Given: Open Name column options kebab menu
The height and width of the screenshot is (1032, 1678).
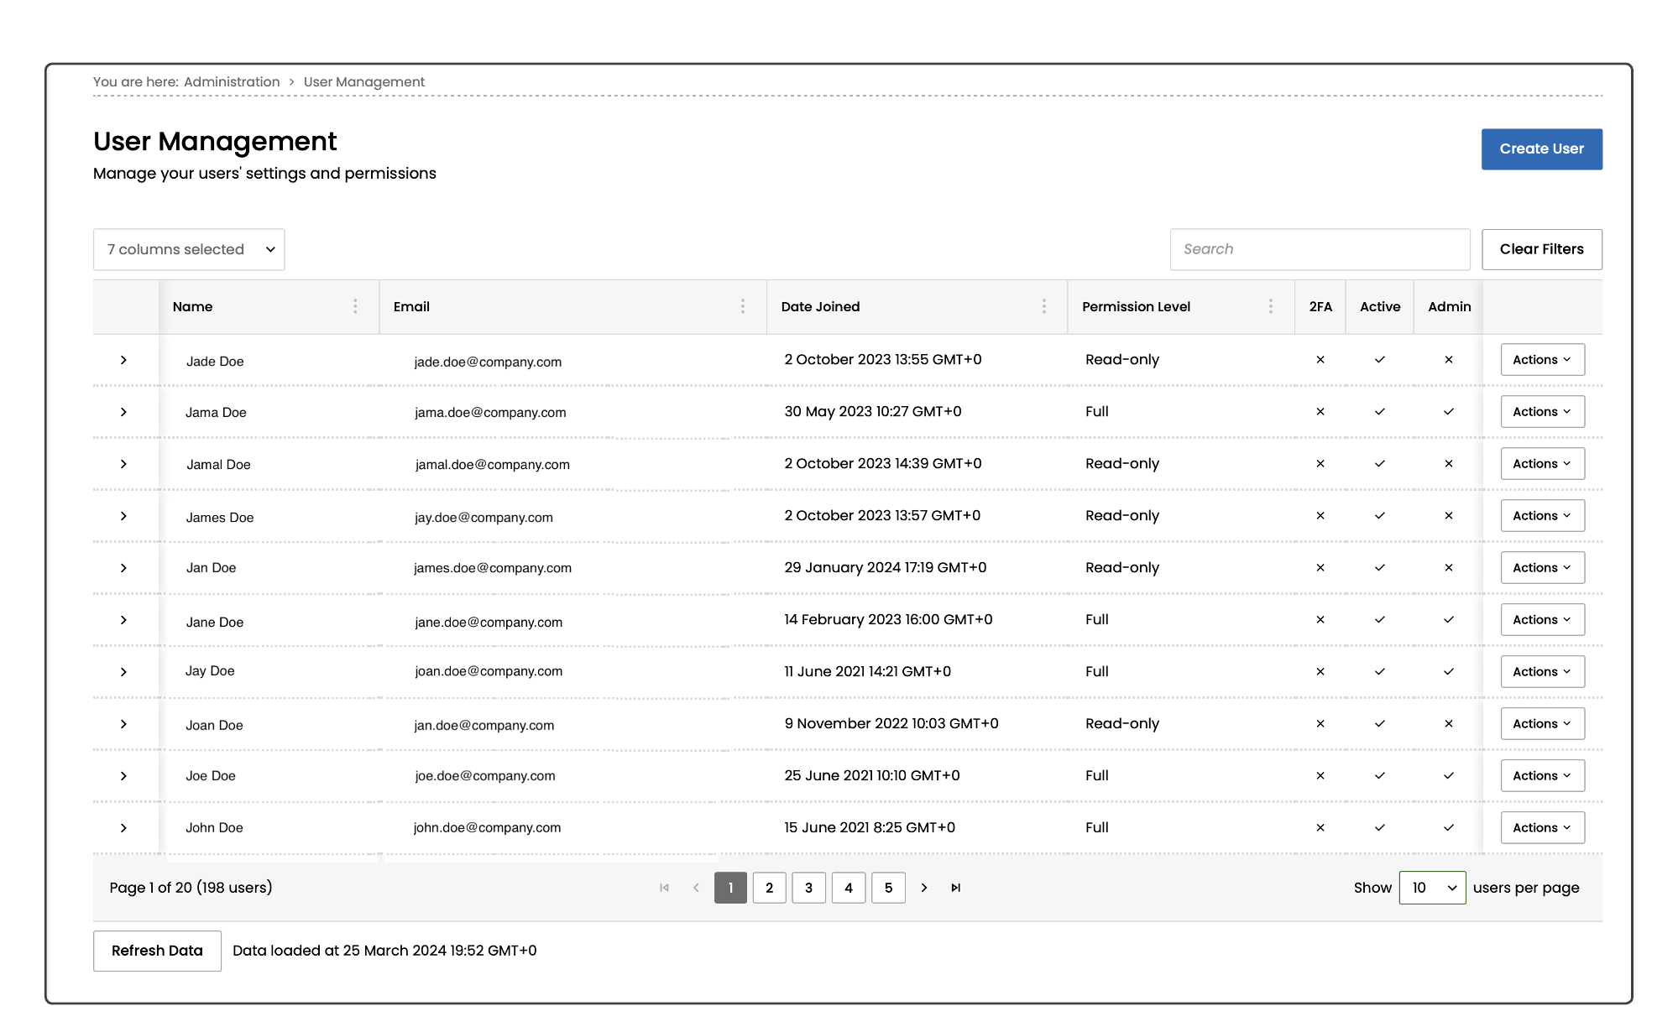Looking at the screenshot, I should point(355,306).
